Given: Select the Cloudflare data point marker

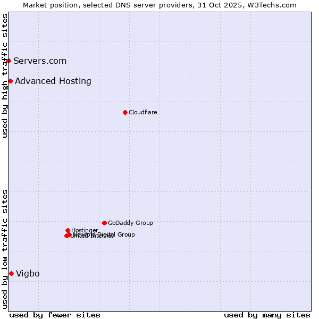Looking at the screenshot, I should point(125,112).
